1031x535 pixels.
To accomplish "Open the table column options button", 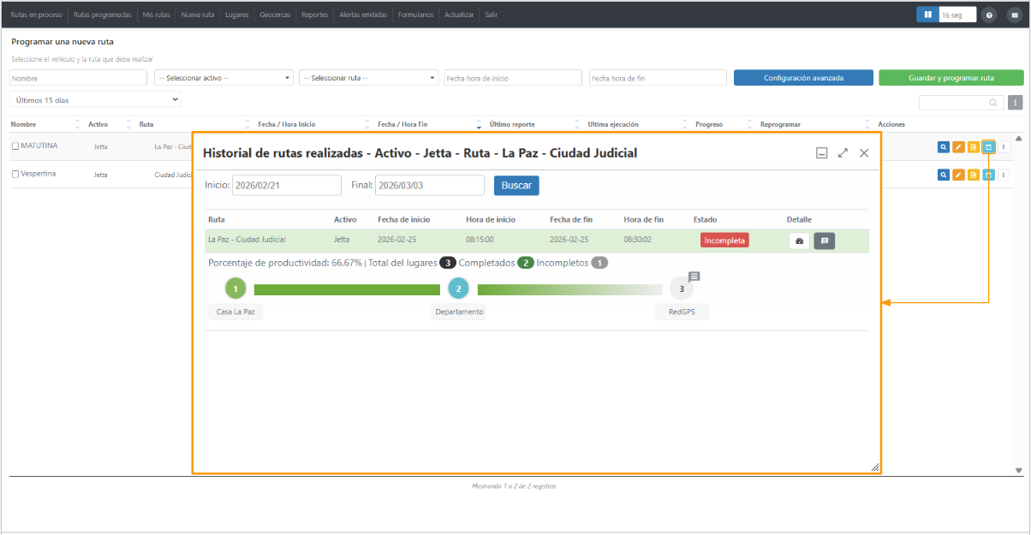I will coord(1016,103).
